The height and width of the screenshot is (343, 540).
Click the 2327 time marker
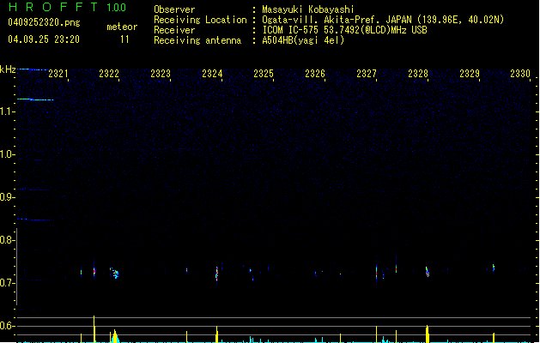367,74
